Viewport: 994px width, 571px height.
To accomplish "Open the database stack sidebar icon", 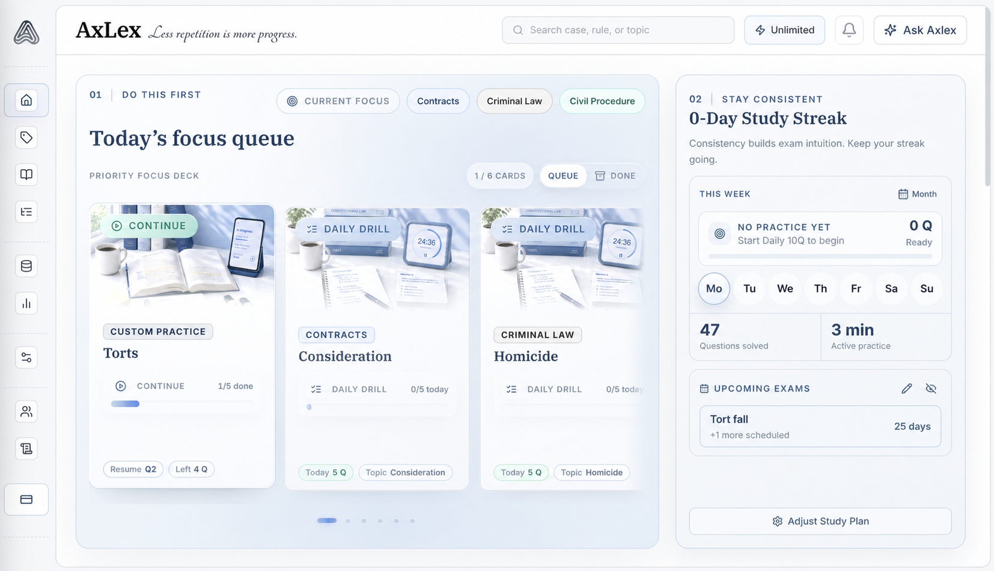I will click(26, 266).
